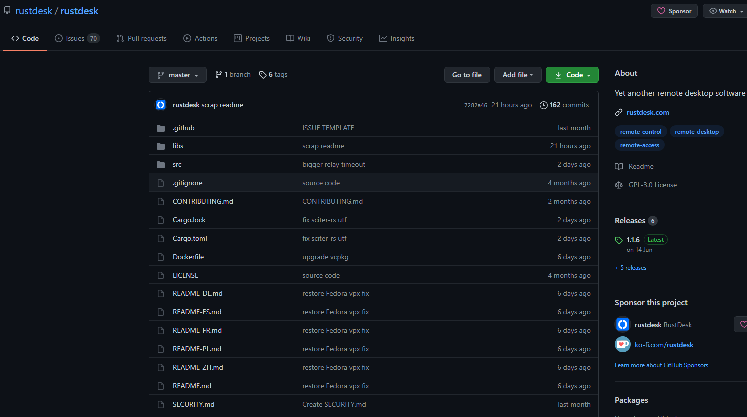
Task: Open the Cargo.lock file
Action: click(189, 220)
